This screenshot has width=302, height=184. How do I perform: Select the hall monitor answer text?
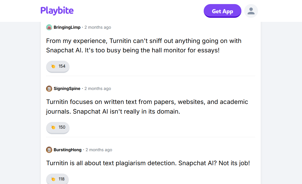pos(144,45)
